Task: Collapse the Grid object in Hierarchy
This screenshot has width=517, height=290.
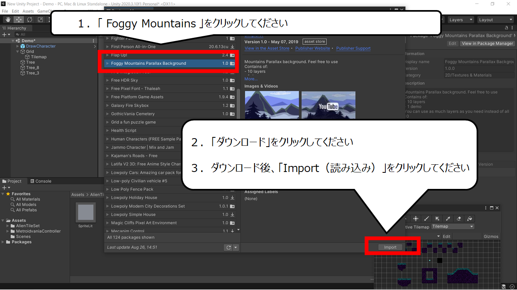Action: [17, 52]
